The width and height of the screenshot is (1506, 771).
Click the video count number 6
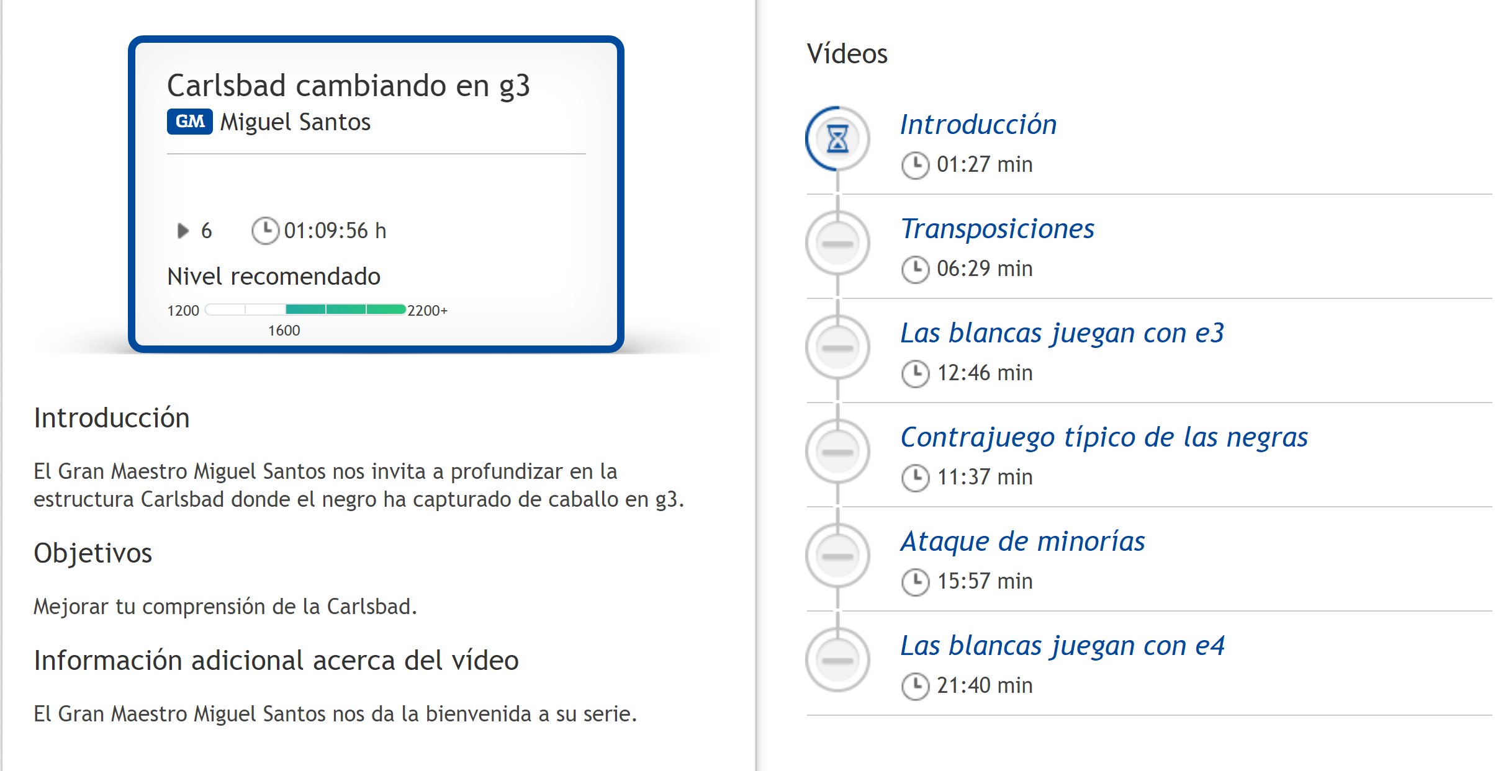207,231
